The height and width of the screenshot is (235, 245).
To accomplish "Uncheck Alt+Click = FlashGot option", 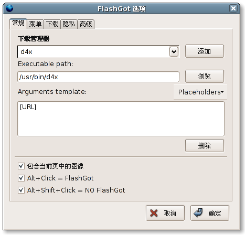I will click(21, 178).
